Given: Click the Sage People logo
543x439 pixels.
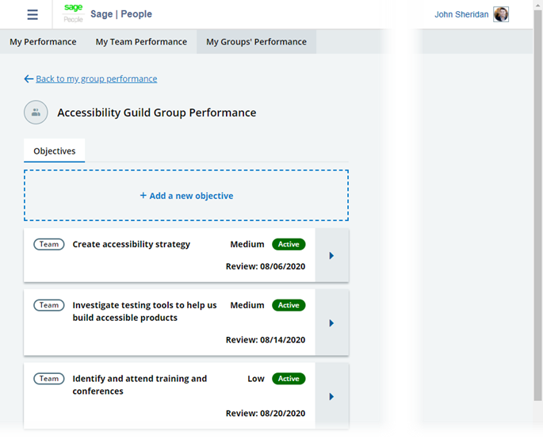Looking at the screenshot, I should 73,13.
